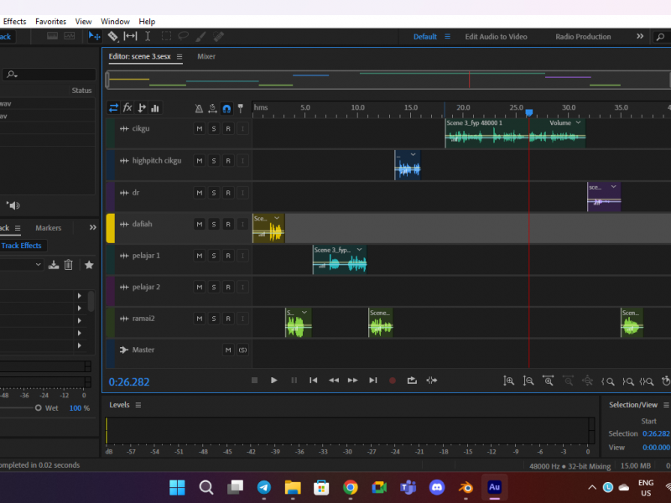The height and width of the screenshot is (503, 671).
Task: Click the red Record button
Action: click(392, 381)
